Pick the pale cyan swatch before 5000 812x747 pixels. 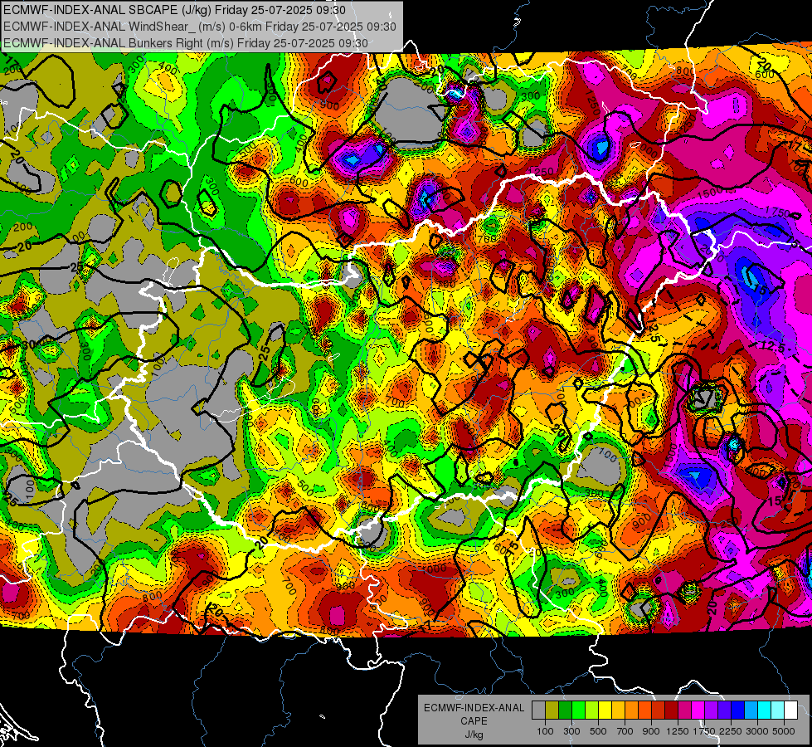coord(778,710)
